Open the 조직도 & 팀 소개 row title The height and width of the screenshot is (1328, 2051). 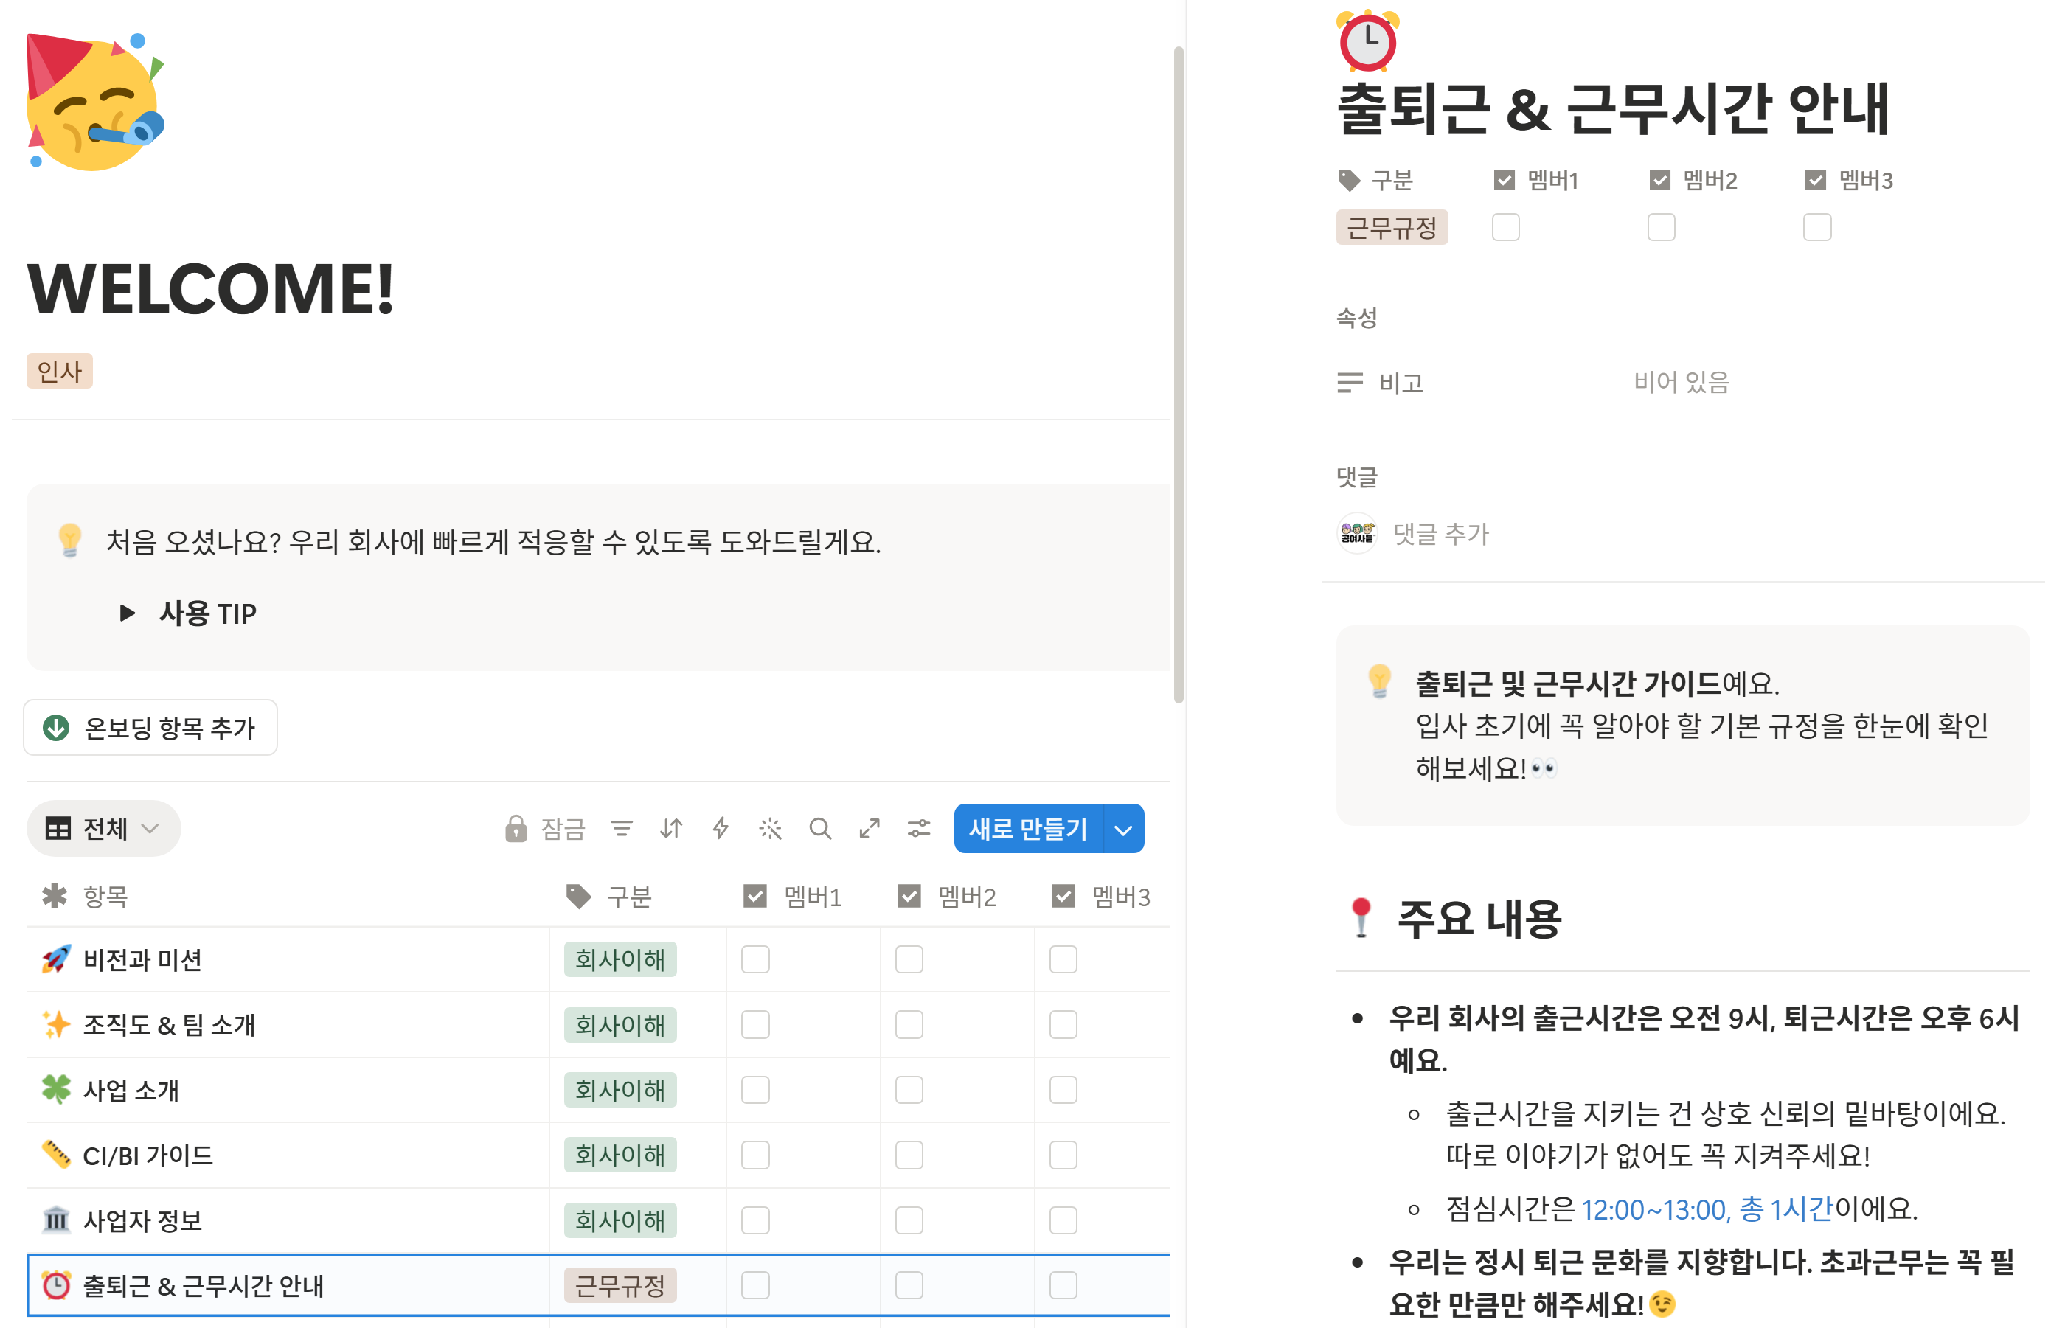[x=169, y=1025]
